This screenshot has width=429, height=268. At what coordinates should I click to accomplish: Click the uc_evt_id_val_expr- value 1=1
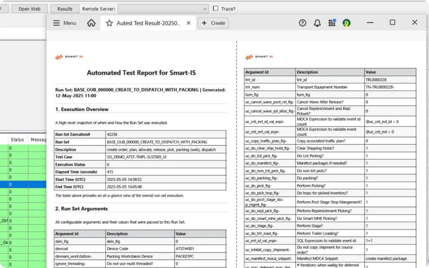point(369,241)
